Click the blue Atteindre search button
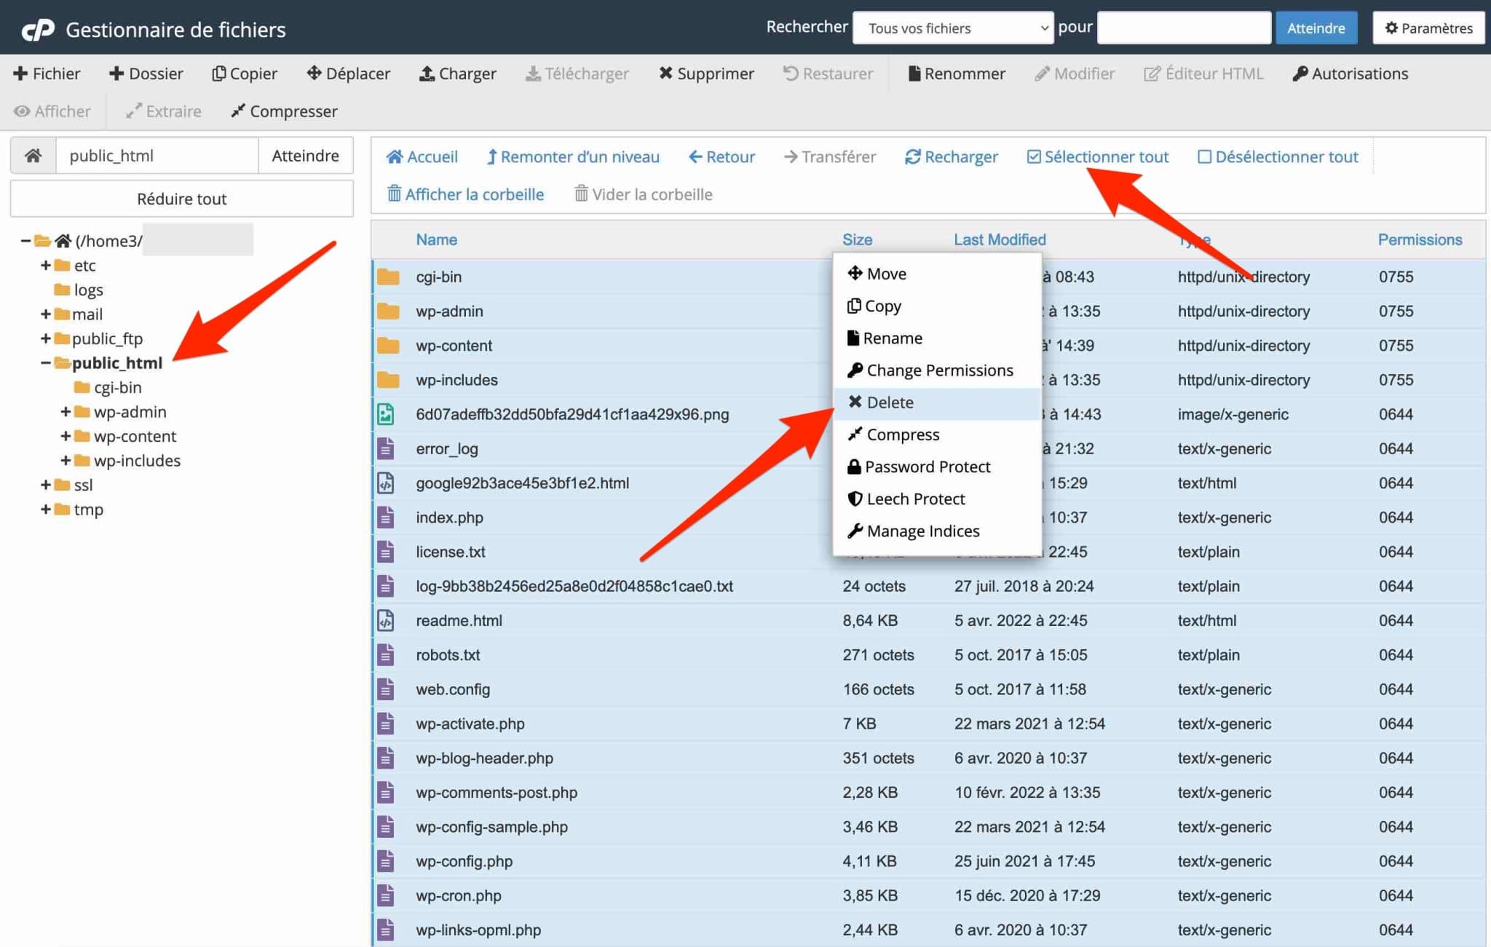1491x947 pixels. point(1316,28)
